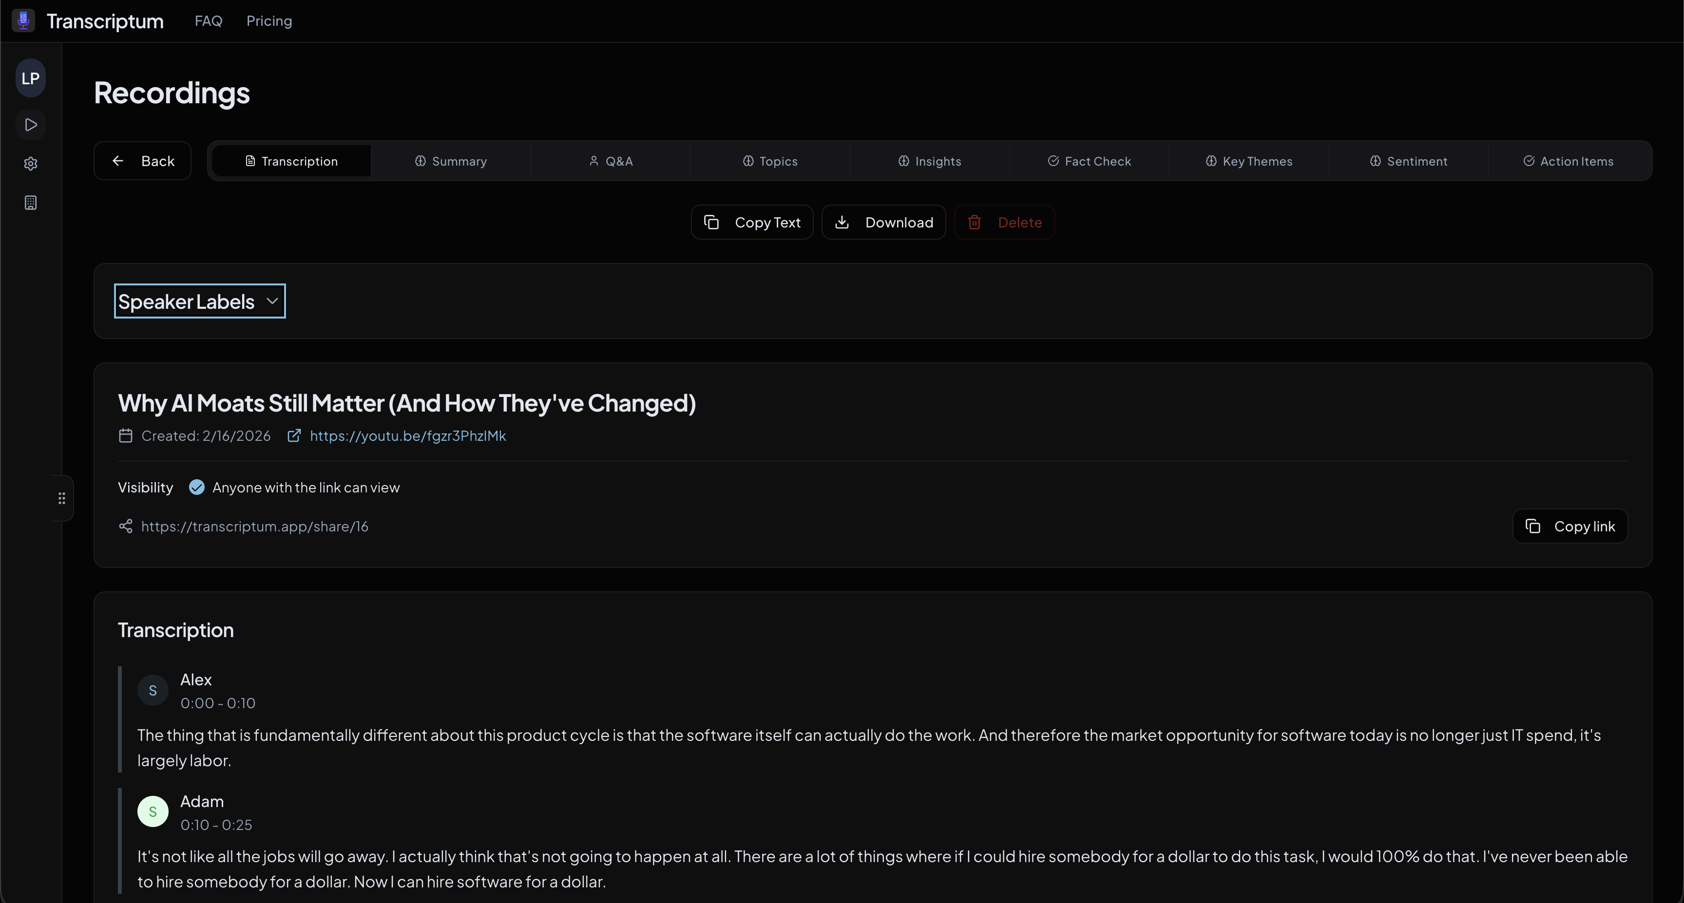Click the recordings grid icon in the sidebar

(x=30, y=202)
